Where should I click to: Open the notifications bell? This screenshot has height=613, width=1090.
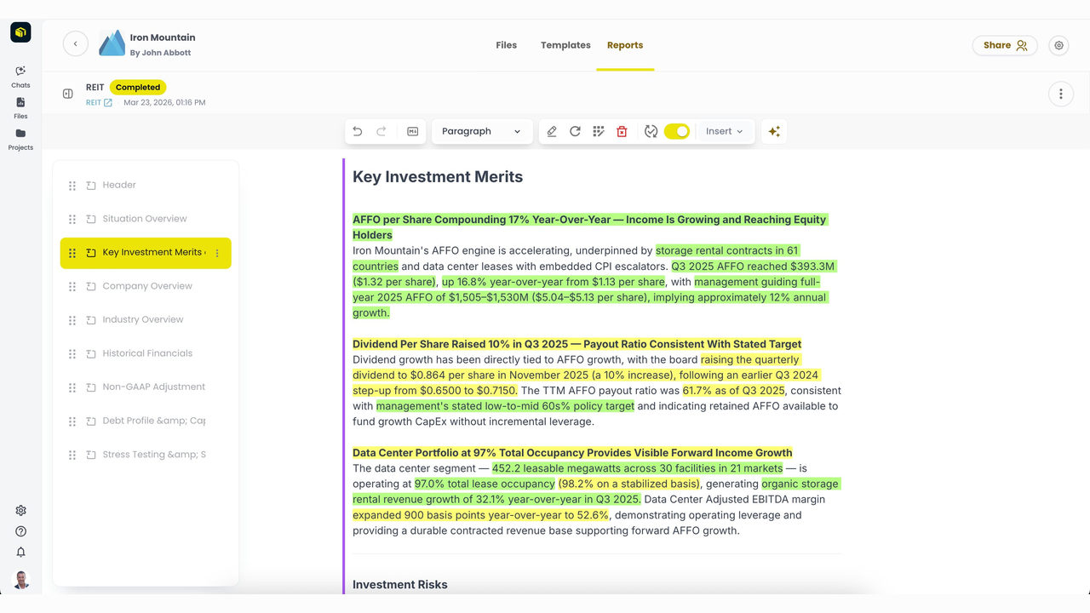[x=21, y=552]
